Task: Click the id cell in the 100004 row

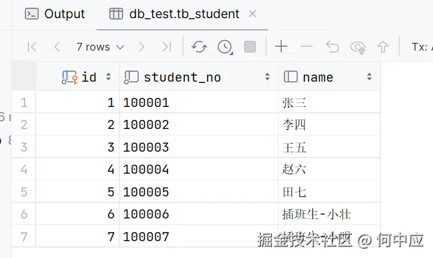Action: 78,169
